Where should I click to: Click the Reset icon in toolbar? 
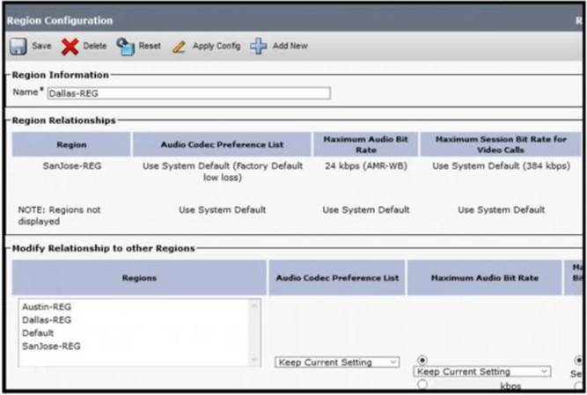126,46
